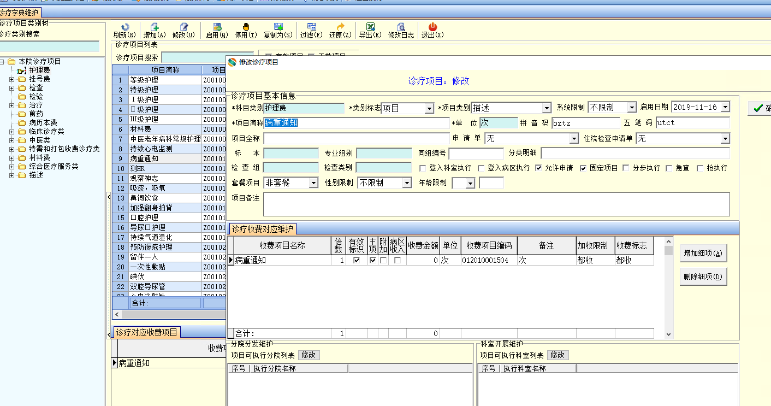
Task: Click the 删除细项 button
Action: pyautogui.click(x=703, y=277)
